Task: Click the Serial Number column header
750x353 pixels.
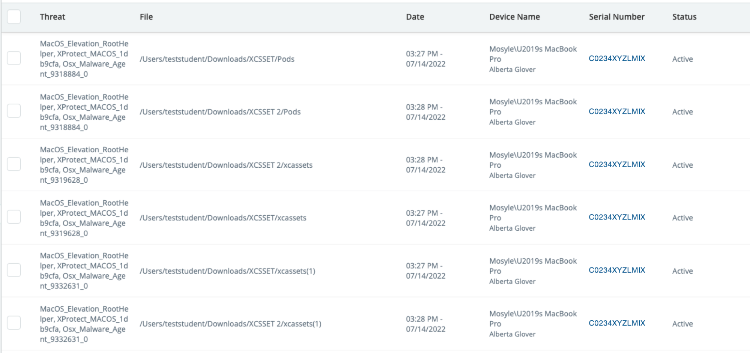Action: (616, 17)
